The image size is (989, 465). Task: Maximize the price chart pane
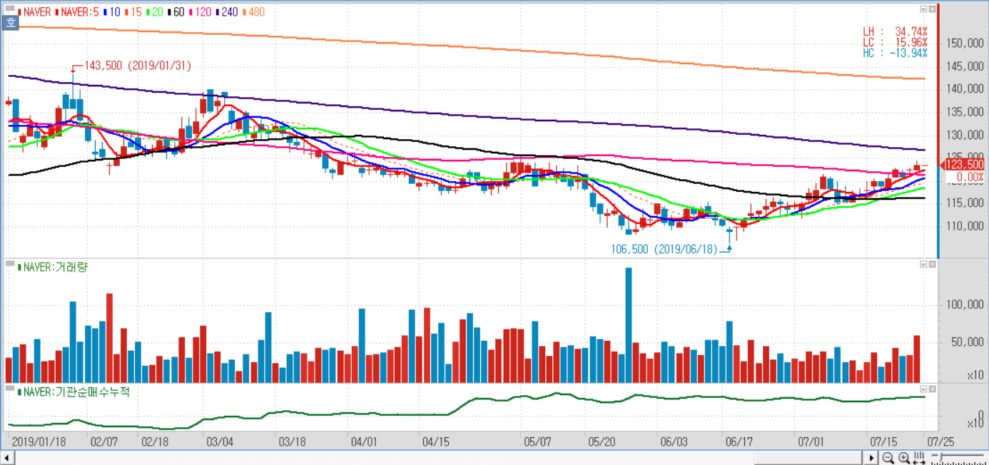pos(923,9)
